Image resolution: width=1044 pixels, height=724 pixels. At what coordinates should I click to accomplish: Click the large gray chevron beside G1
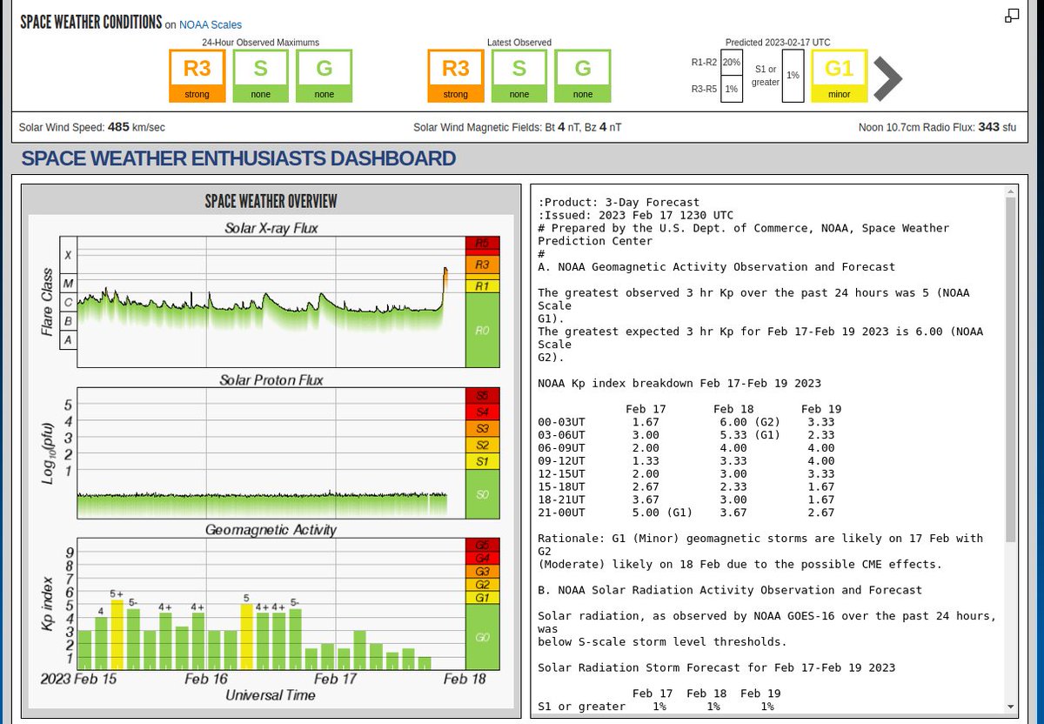(888, 79)
